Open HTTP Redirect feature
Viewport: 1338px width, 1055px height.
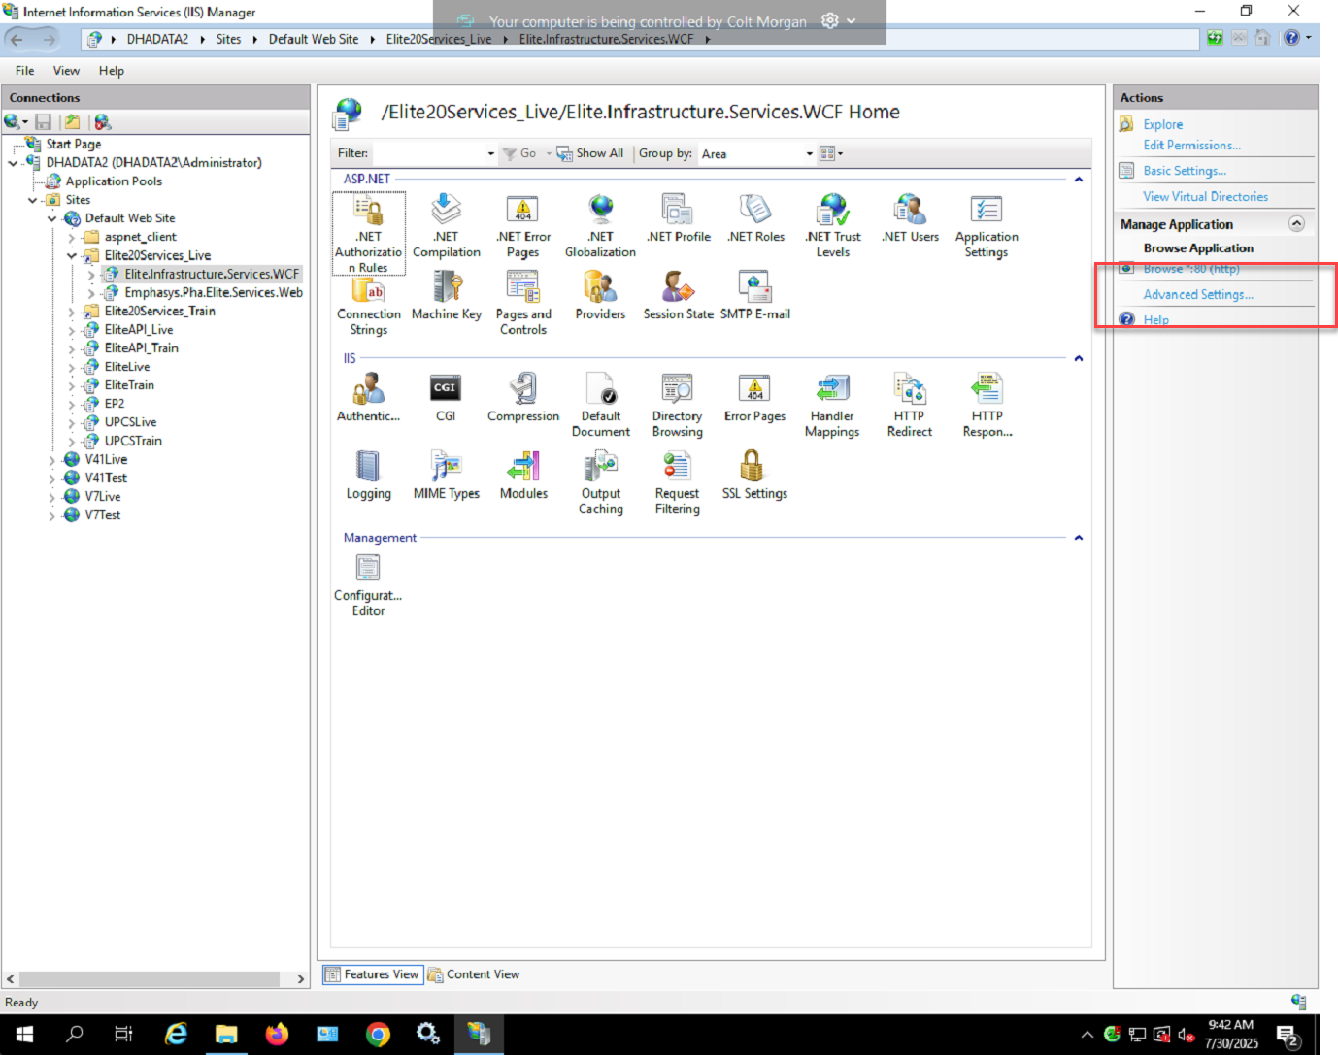point(910,405)
